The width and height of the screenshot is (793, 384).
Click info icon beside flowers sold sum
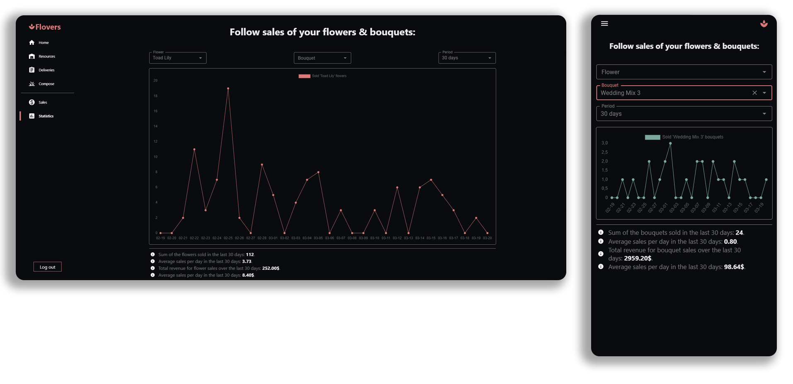pos(153,254)
